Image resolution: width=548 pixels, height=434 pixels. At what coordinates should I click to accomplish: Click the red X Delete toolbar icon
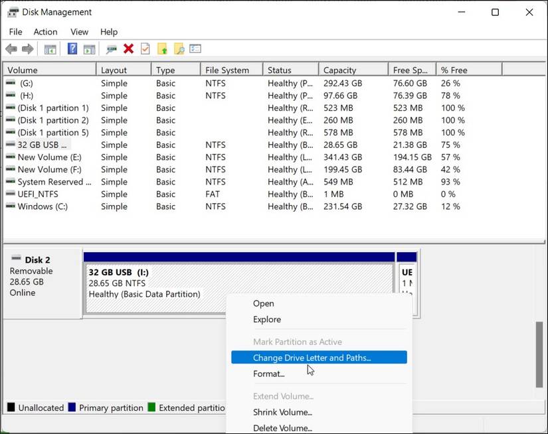click(x=128, y=49)
